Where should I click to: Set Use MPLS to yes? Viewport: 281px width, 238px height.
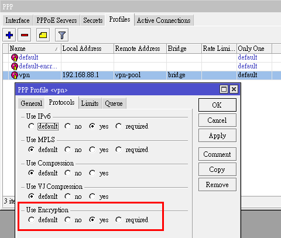(92, 150)
